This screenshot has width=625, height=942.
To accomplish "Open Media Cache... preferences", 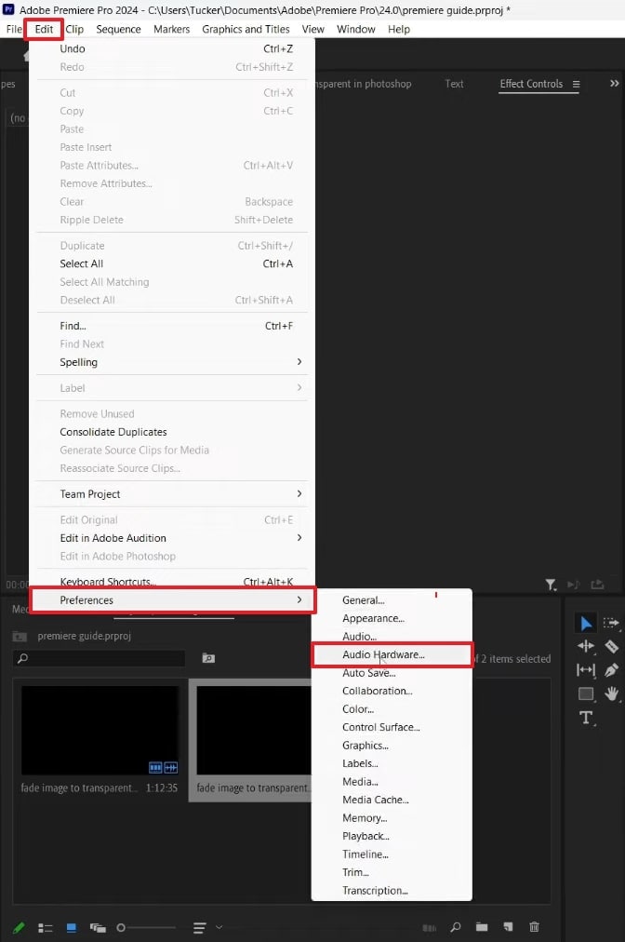I will [x=392, y=800].
